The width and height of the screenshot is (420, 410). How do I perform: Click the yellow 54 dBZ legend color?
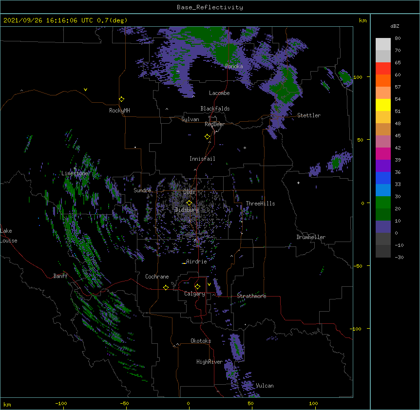click(x=383, y=105)
